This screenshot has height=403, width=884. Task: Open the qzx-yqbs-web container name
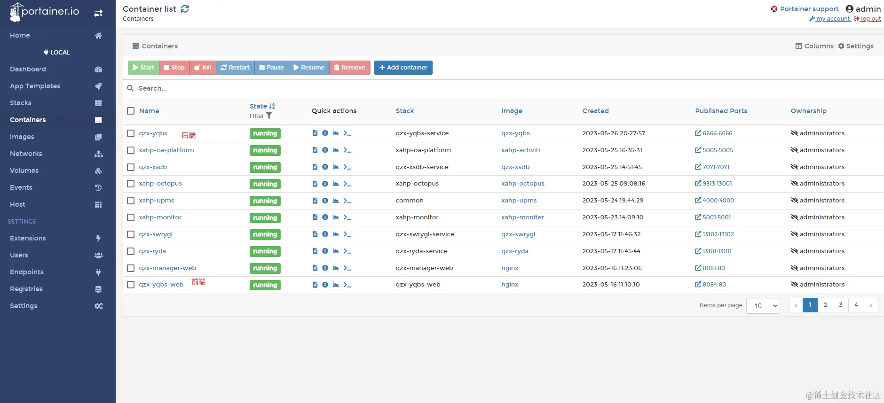161,285
